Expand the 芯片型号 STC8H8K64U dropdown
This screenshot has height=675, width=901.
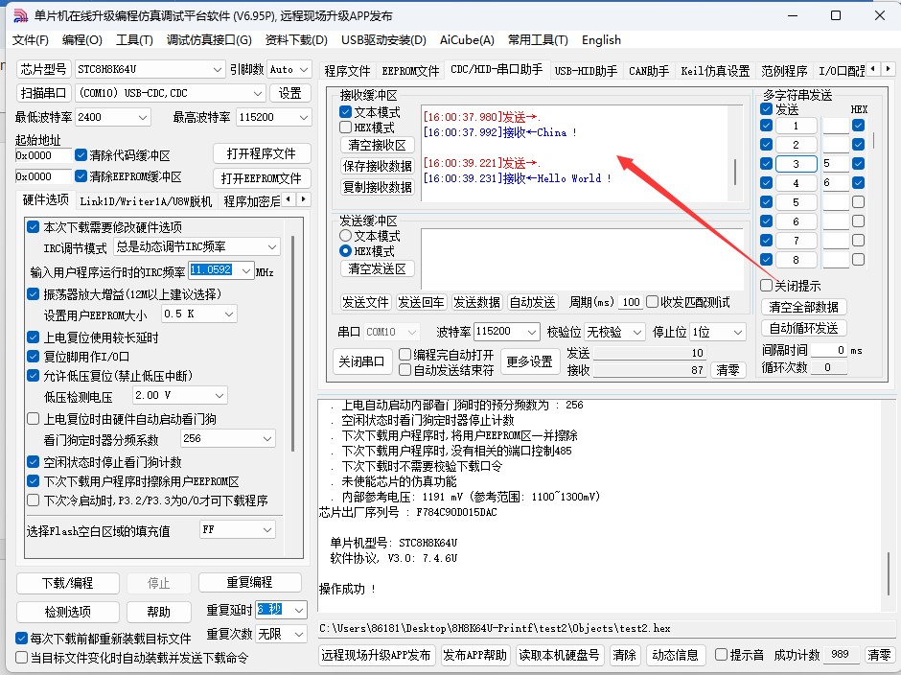[x=218, y=70]
